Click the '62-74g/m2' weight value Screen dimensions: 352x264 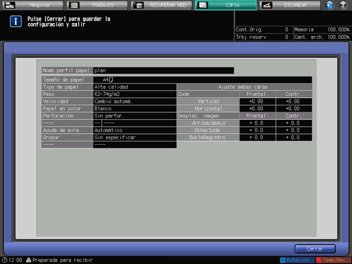[135, 94]
